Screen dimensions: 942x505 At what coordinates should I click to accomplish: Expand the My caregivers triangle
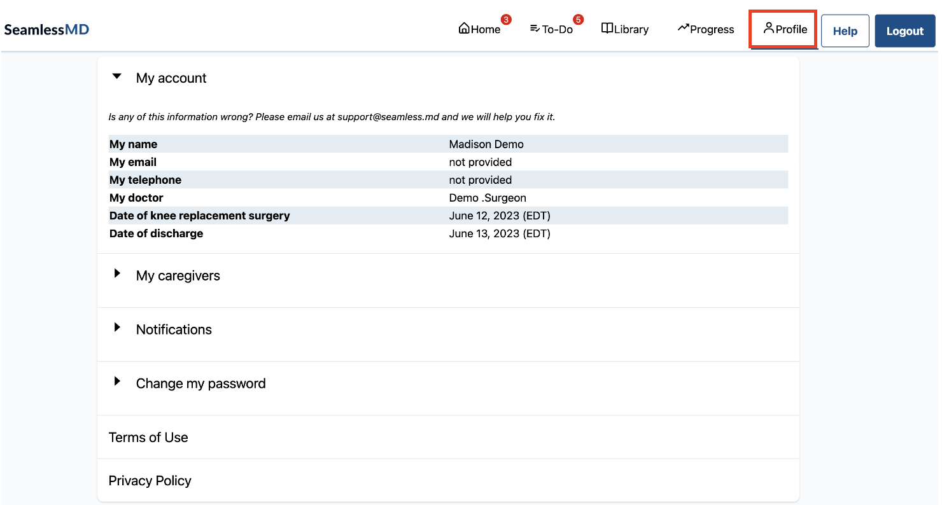[117, 273]
